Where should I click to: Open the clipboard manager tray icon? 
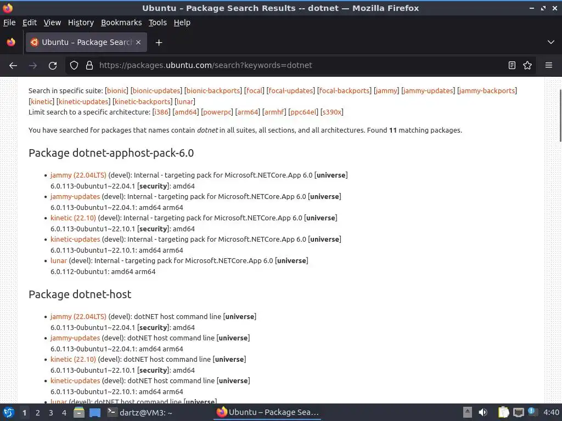coord(504,412)
